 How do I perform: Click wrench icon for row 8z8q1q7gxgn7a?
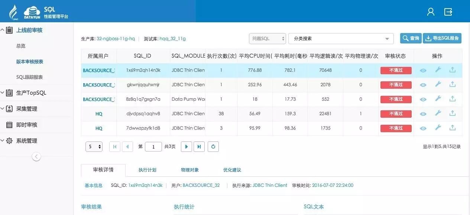[x=438, y=98]
